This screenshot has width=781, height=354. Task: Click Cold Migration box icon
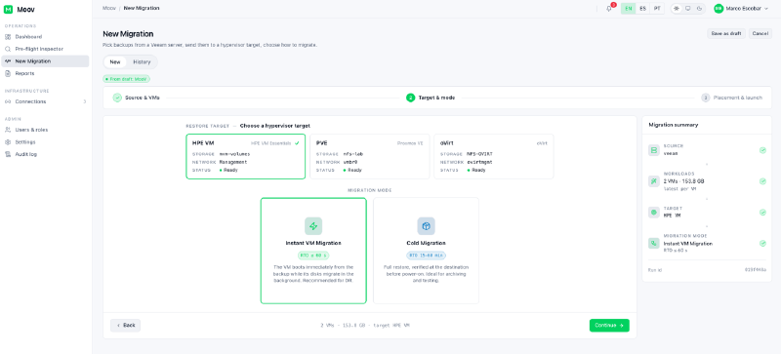tap(426, 226)
